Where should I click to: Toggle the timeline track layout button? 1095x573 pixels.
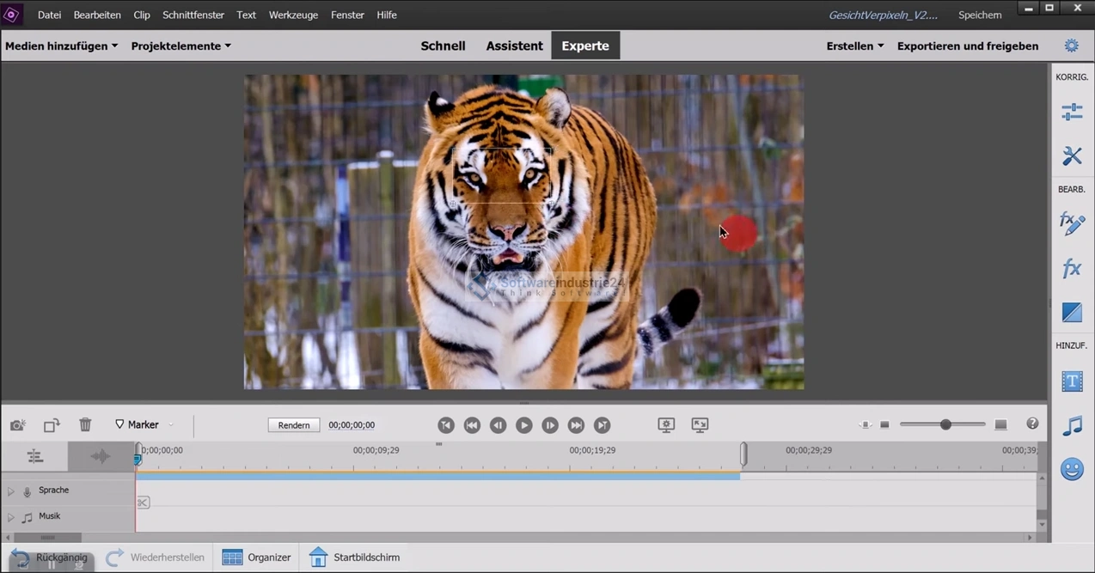pos(34,457)
